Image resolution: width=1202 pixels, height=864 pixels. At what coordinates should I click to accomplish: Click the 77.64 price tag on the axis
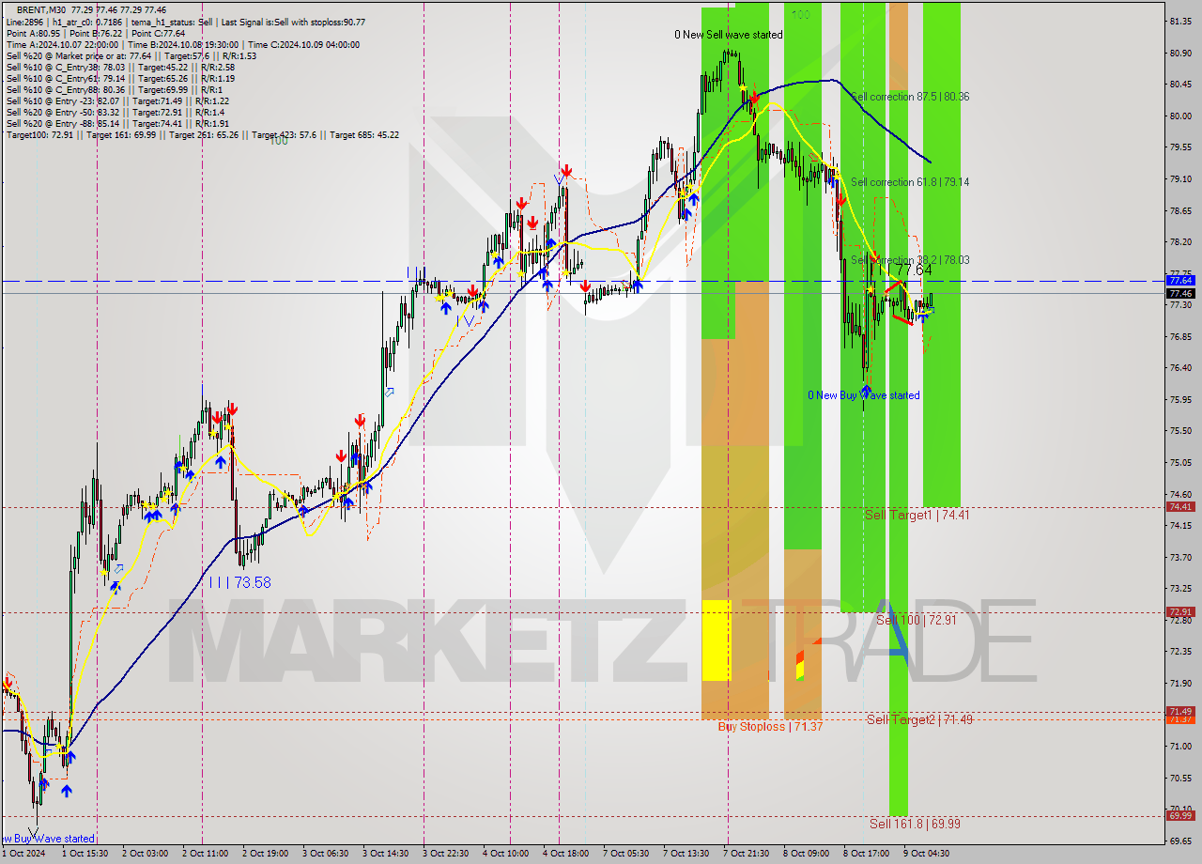[1180, 280]
